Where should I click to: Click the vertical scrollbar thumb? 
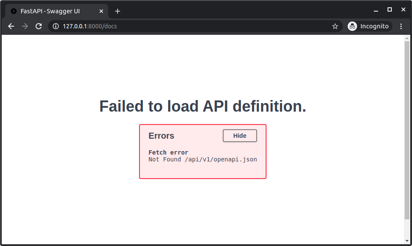click(x=407, y=129)
